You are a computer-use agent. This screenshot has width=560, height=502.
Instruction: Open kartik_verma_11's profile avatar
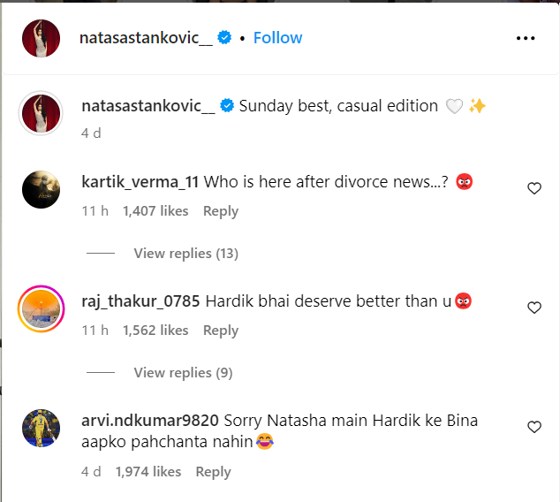pyautogui.click(x=41, y=188)
